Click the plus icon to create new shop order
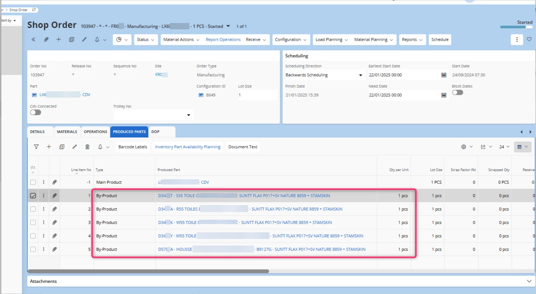The image size is (536, 294). tap(59, 40)
